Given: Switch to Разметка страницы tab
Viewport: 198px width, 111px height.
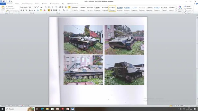Looking at the screenshot, I should pos(27,4).
